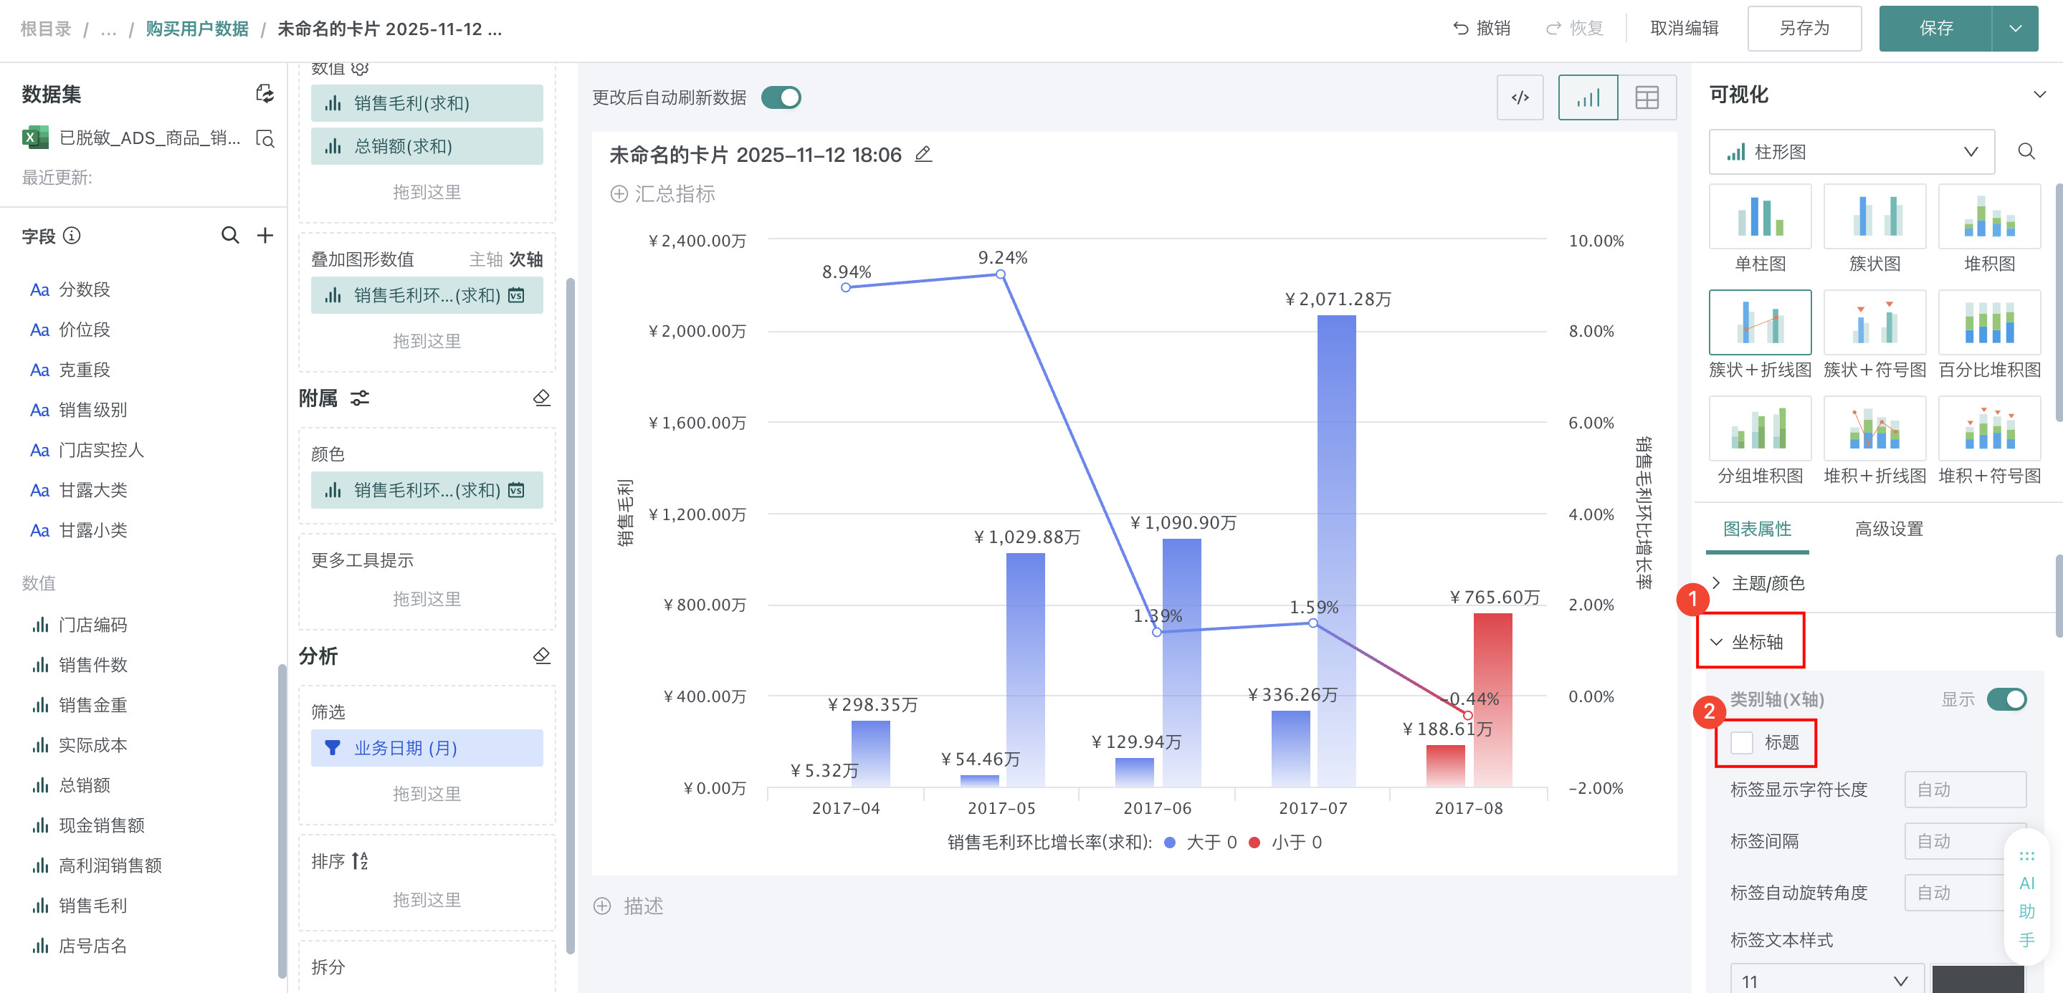
Task: Select 主轴 for overlay chart values
Action: pos(485,259)
